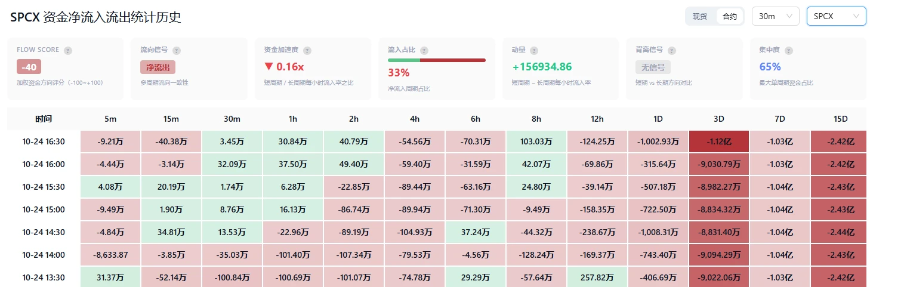The width and height of the screenshot is (904, 287).
Task: Click the 15m column header
Action: (x=171, y=119)
